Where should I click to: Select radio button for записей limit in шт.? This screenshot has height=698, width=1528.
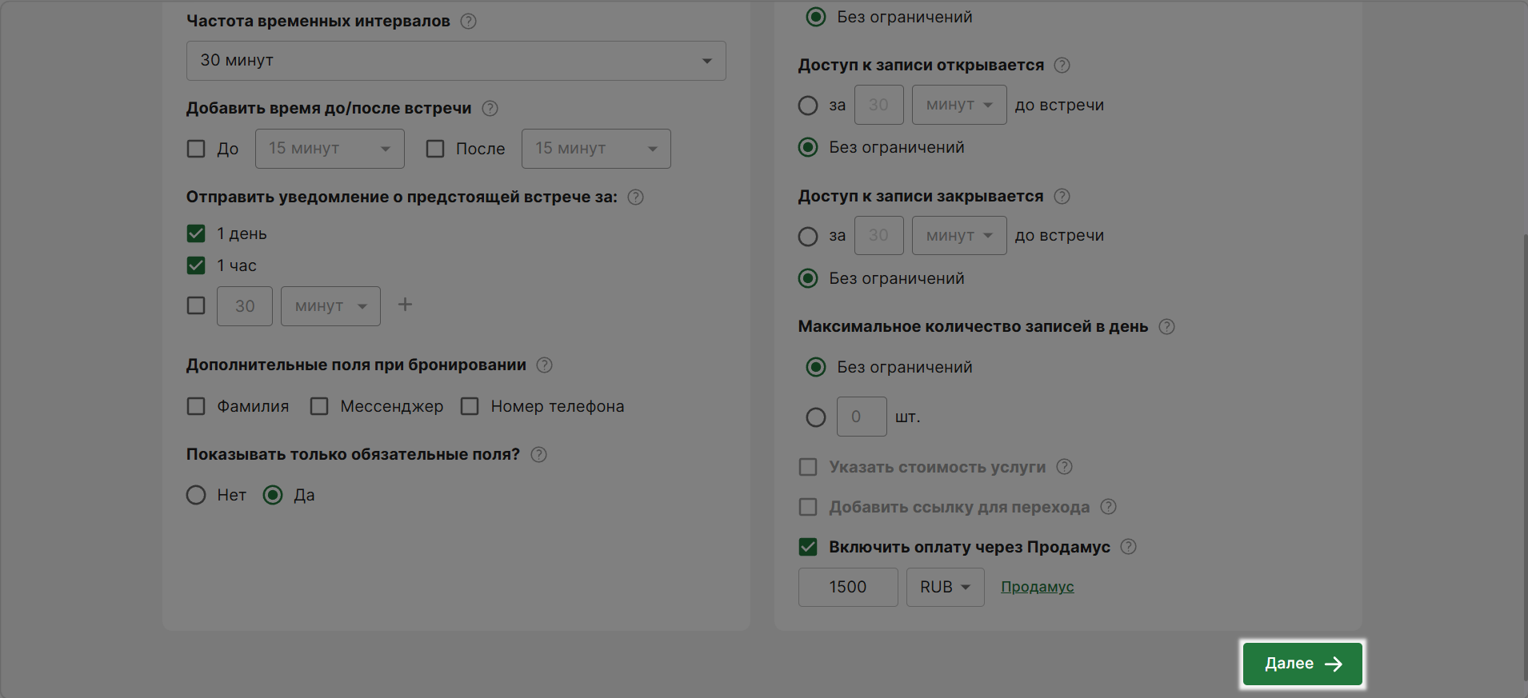point(815,417)
